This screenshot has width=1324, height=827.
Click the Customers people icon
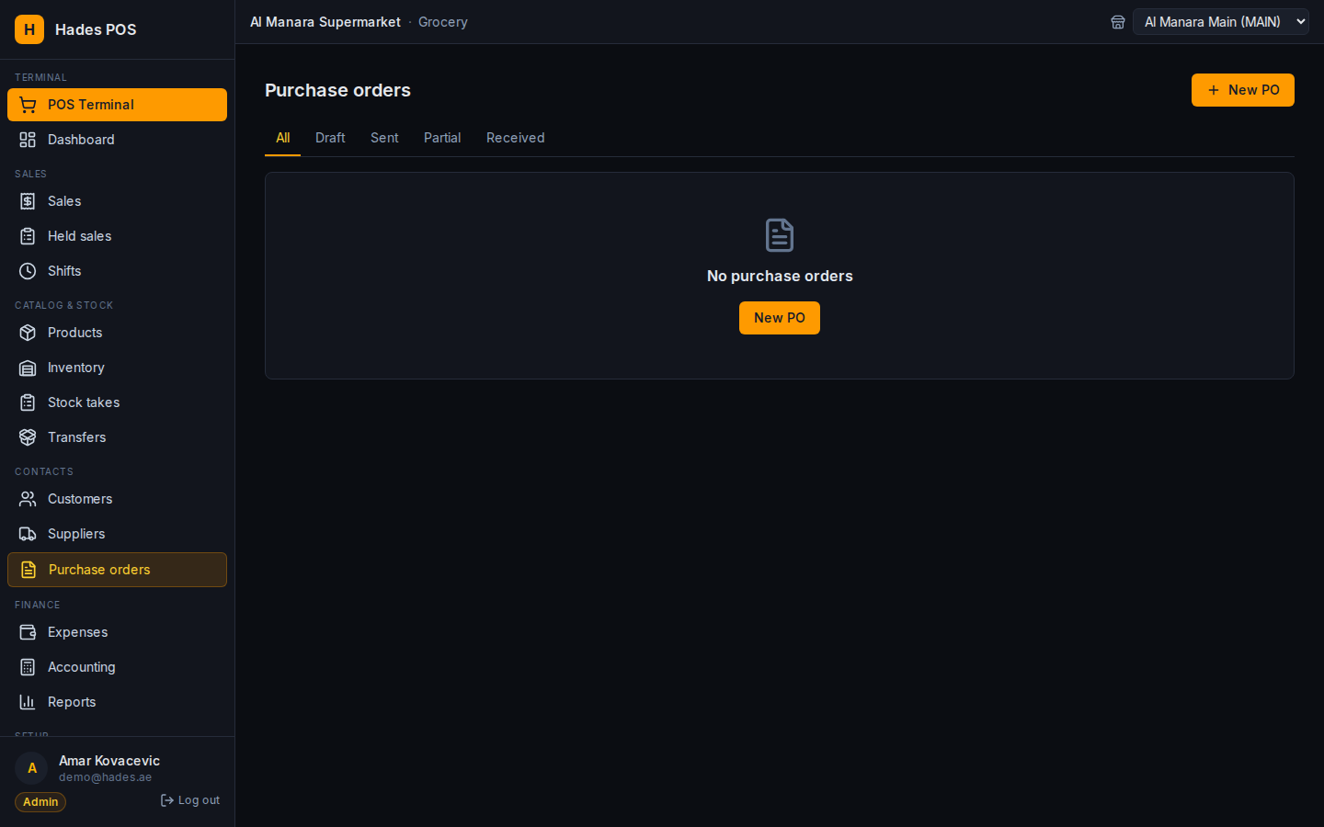click(x=28, y=499)
